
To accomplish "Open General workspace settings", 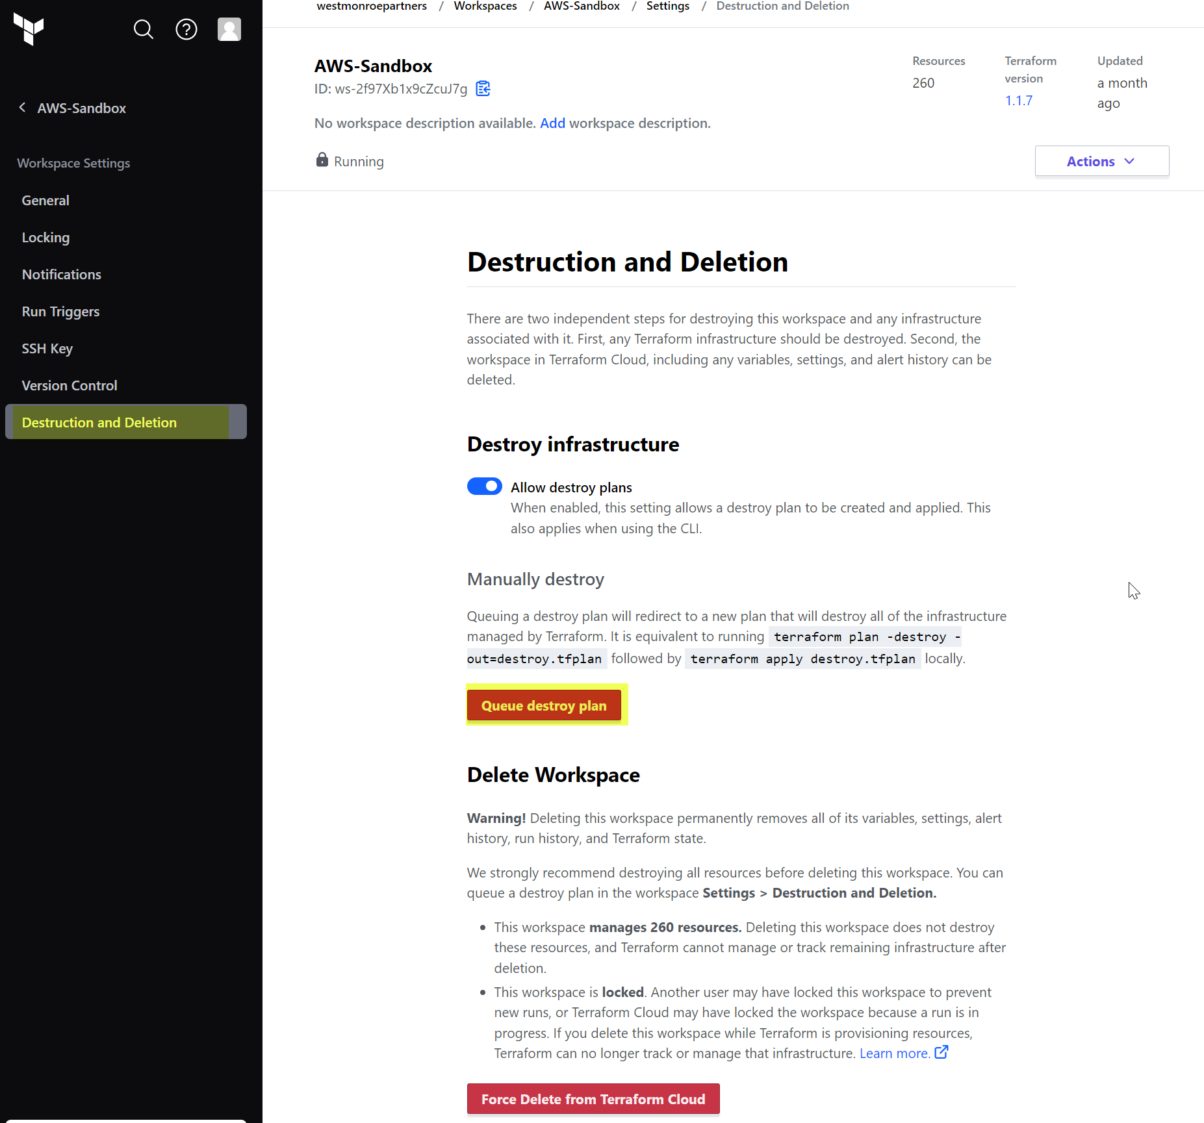I will pyautogui.click(x=45, y=201).
